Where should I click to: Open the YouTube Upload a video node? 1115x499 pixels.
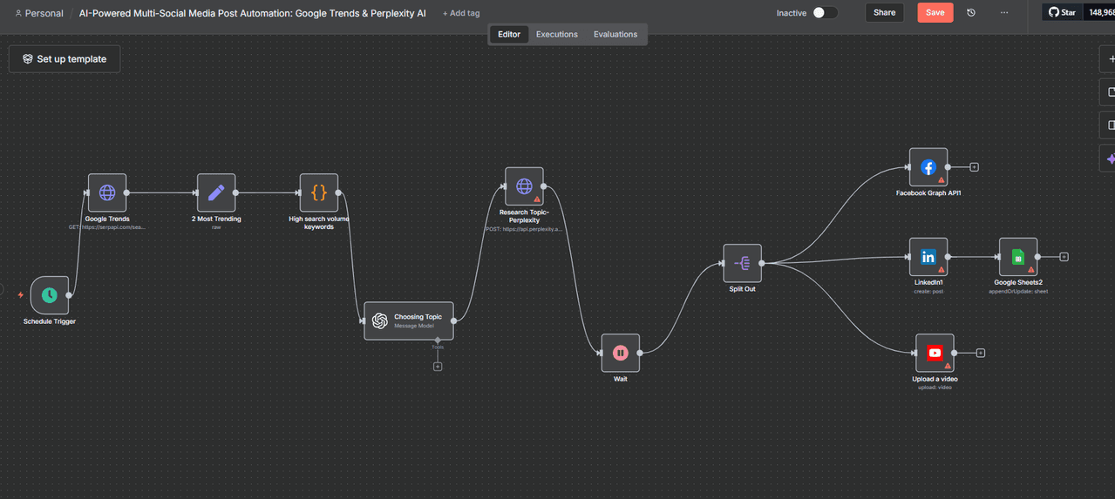pos(935,353)
